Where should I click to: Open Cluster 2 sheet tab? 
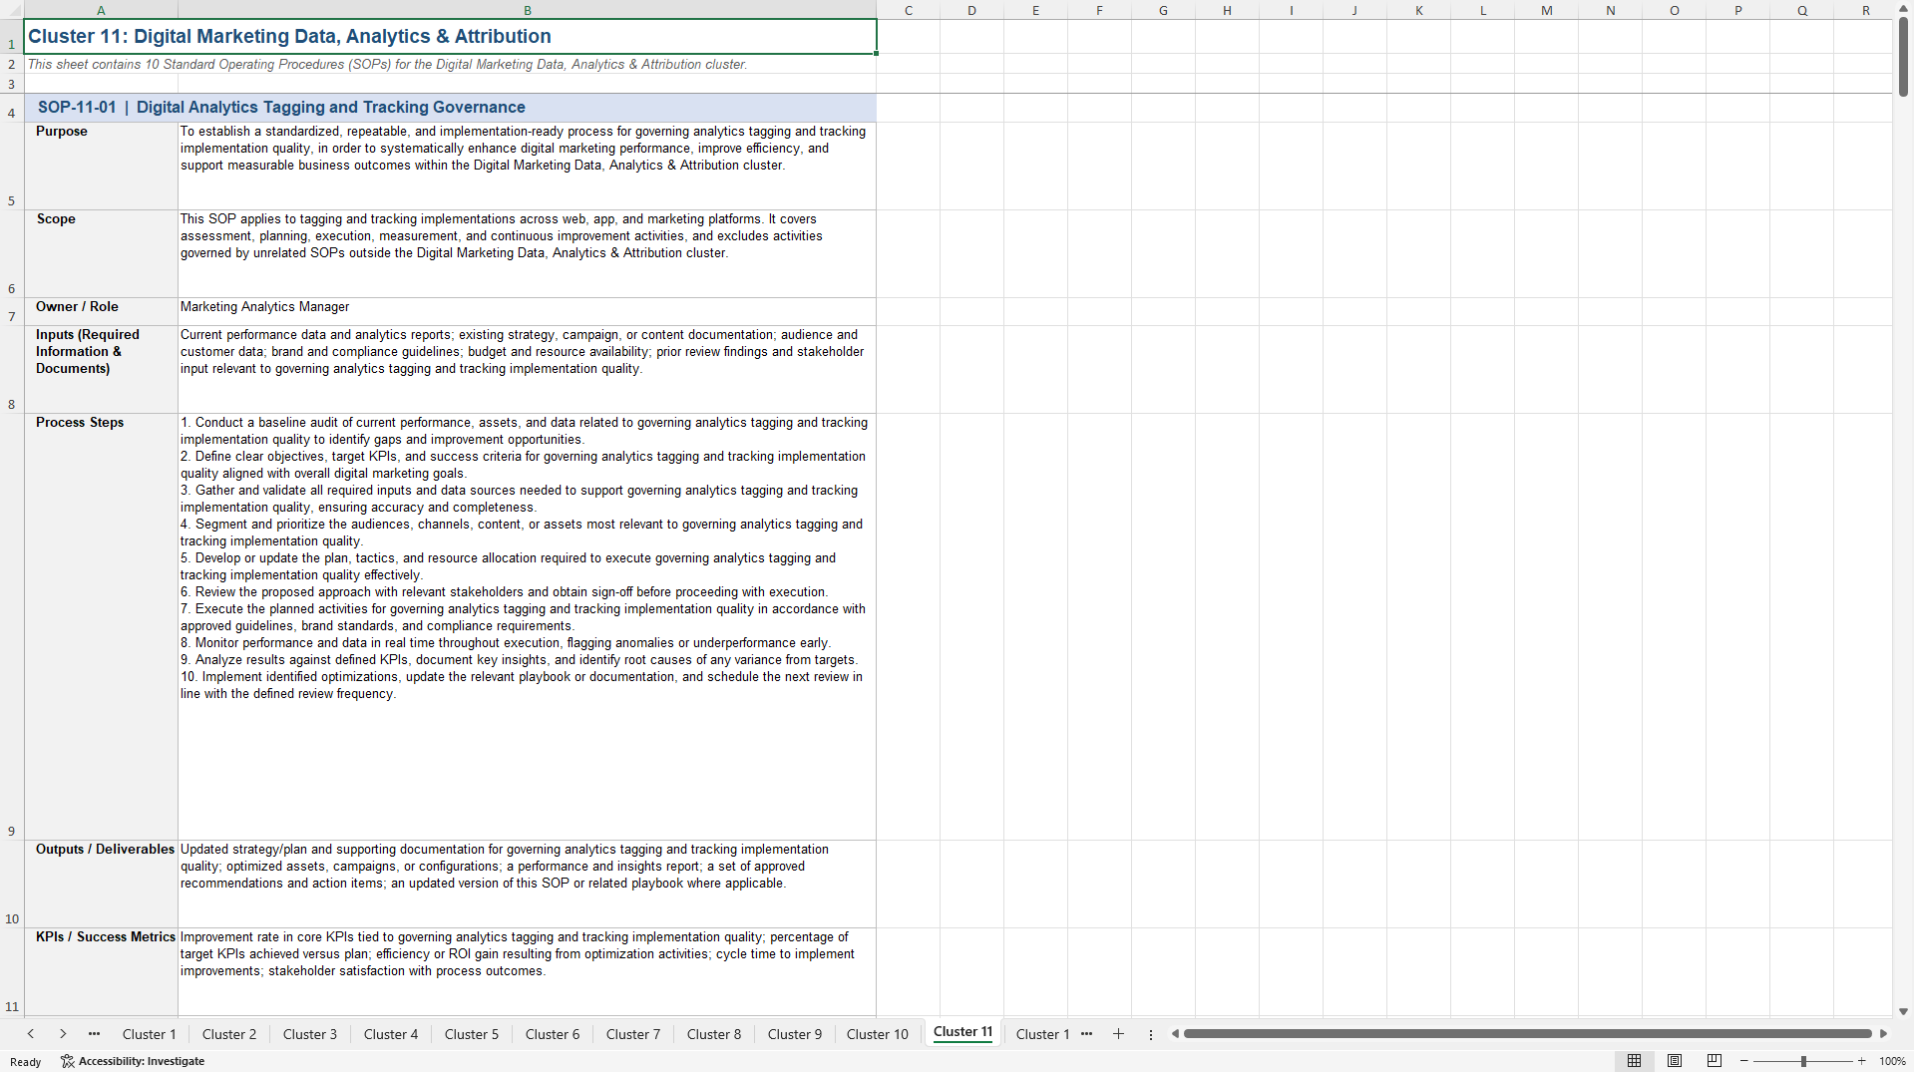click(229, 1034)
